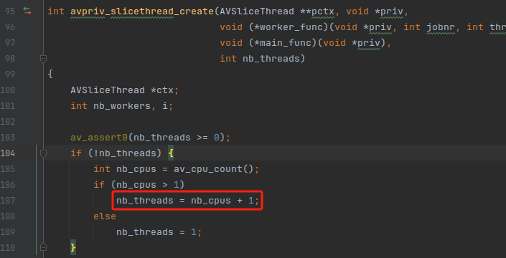Click the opening brace on line 99
This screenshot has height=258, width=506.
tap(50, 75)
